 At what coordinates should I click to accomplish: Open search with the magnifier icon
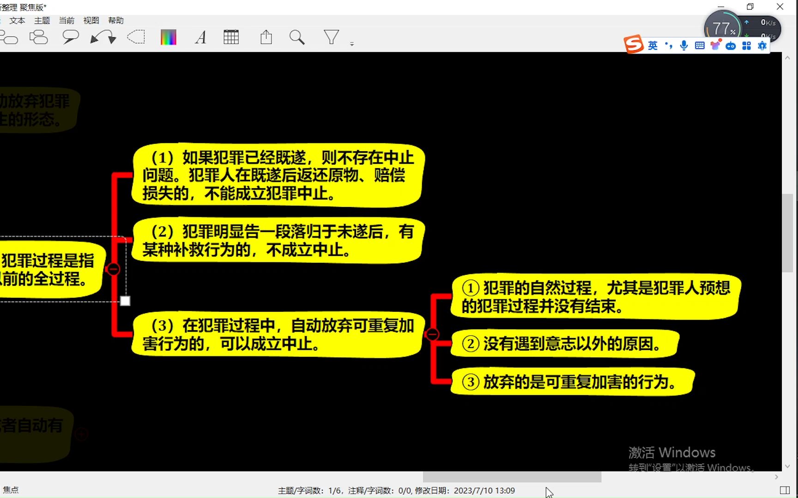[297, 37]
